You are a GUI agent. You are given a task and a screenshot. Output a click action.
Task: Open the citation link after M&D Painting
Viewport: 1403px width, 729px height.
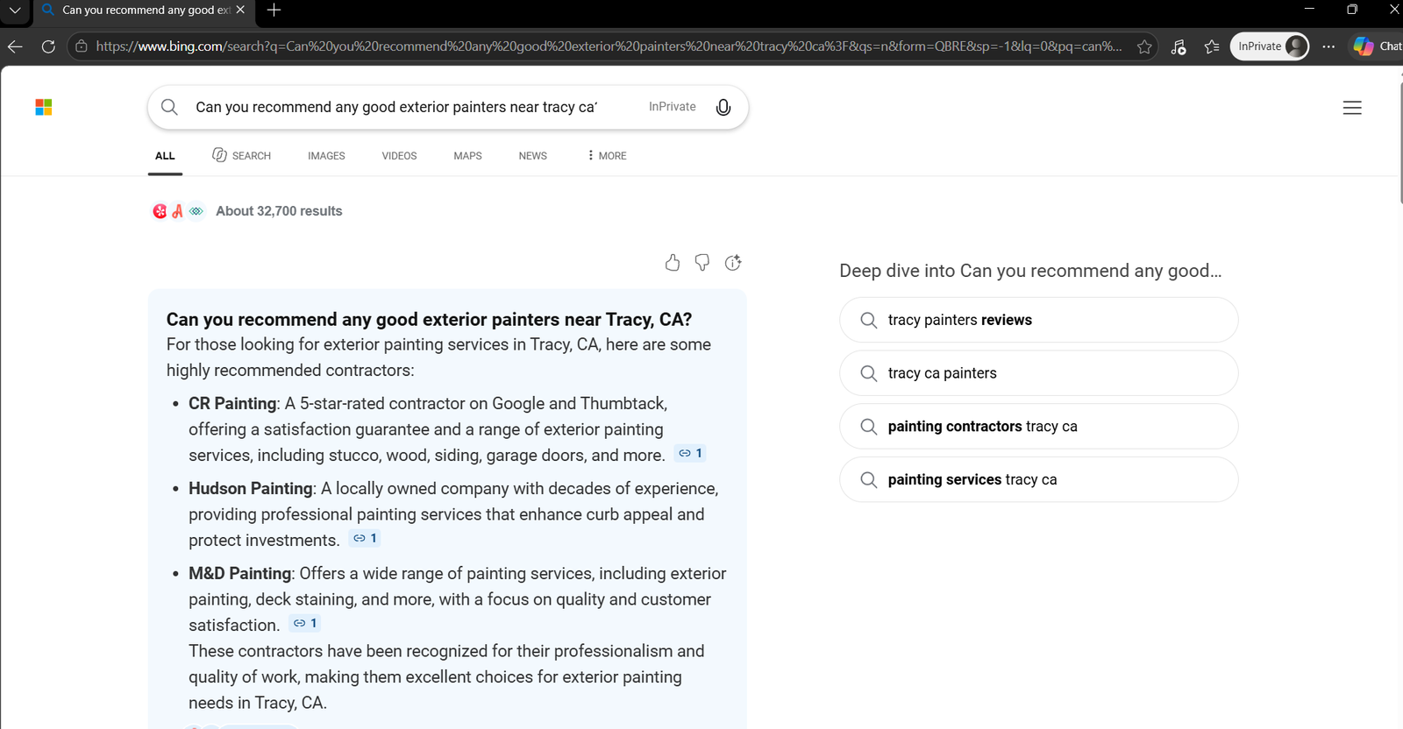[305, 623]
